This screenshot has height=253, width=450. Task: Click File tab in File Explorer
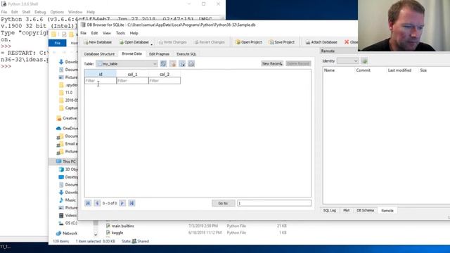coord(58,43)
